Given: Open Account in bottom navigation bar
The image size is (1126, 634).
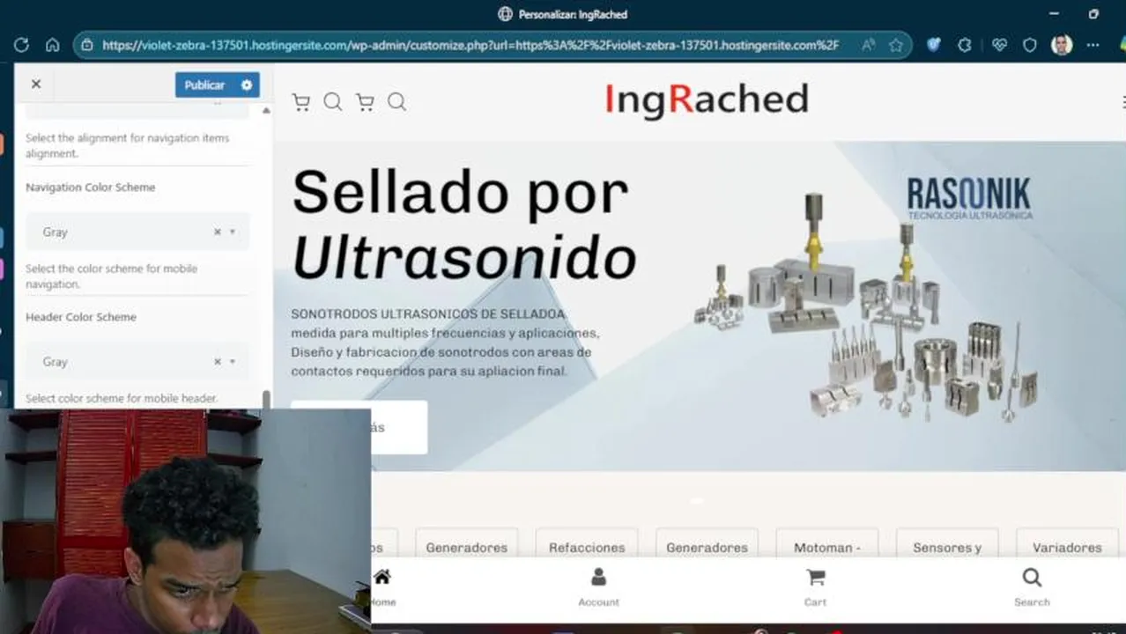Looking at the screenshot, I should [598, 587].
